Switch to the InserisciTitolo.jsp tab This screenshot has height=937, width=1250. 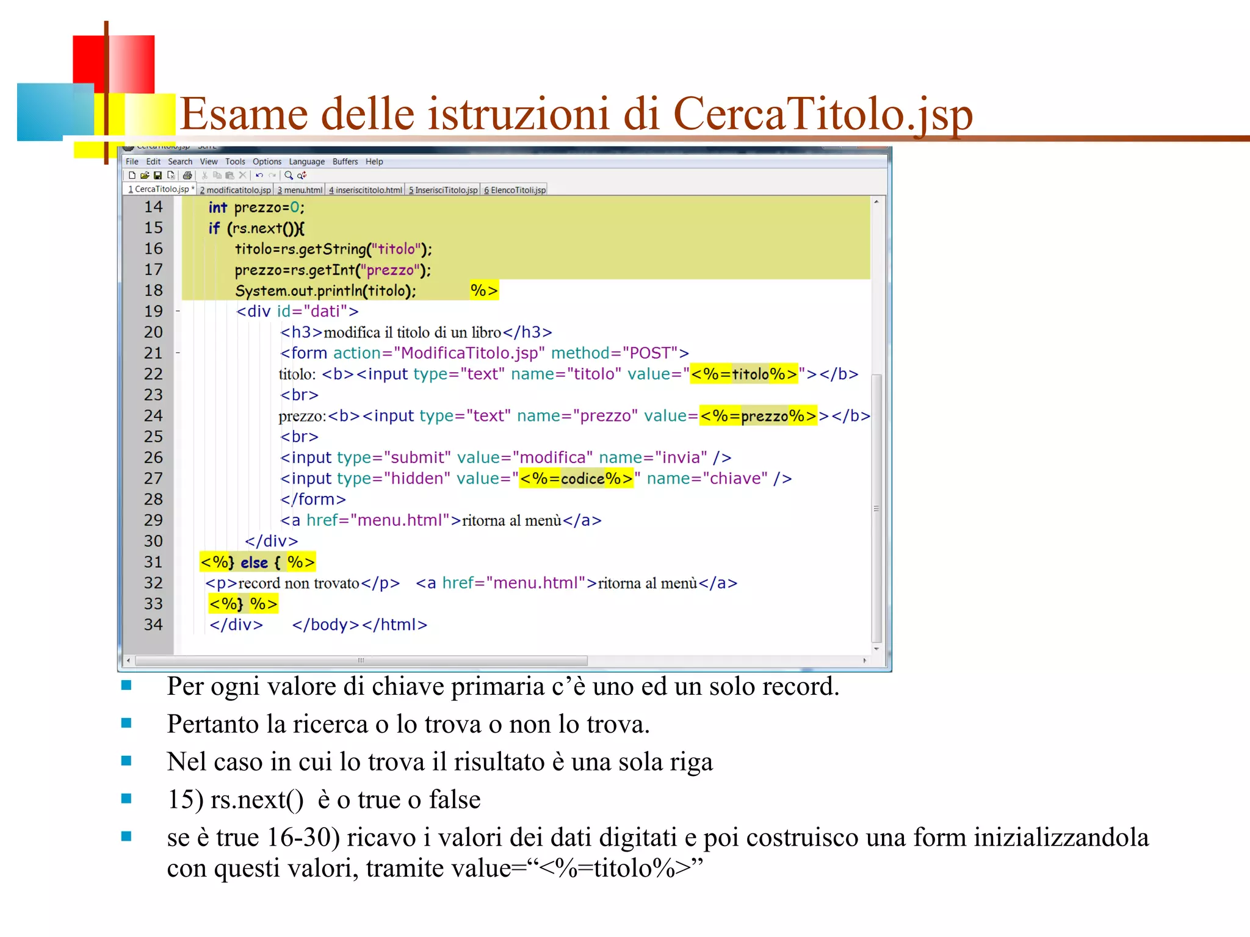tap(443, 190)
